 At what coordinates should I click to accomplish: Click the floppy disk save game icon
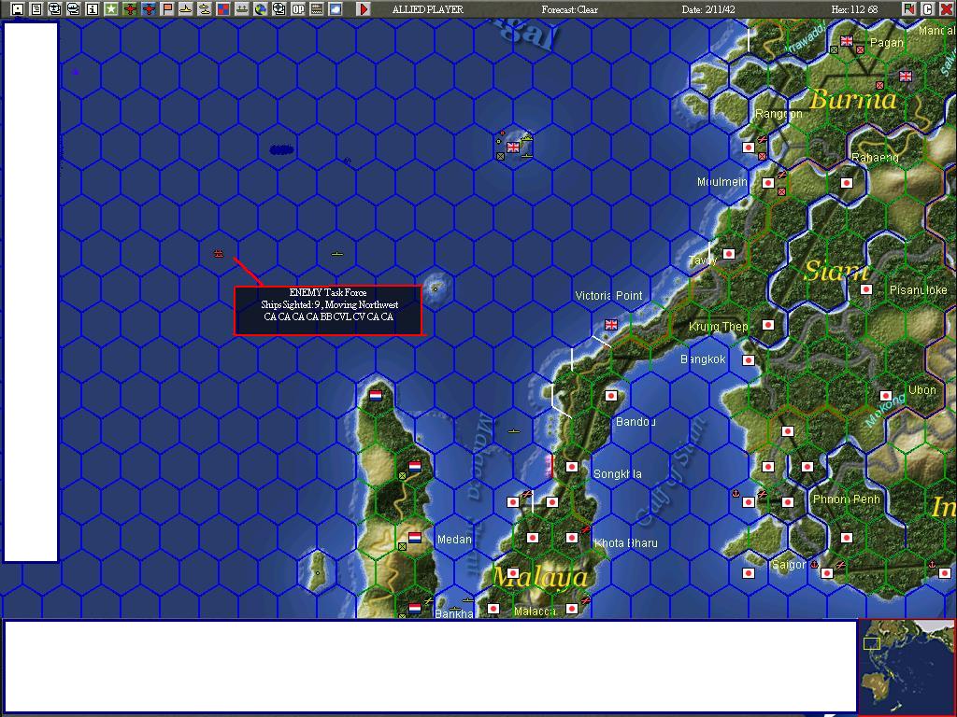[18, 9]
